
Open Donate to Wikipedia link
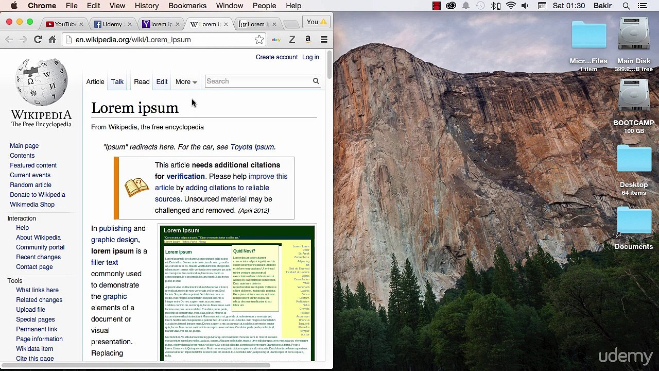(38, 195)
